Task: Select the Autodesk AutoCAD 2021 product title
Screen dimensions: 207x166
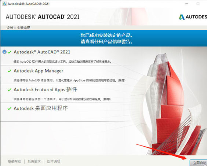Action: pyautogui.click(x=42, y=52)
